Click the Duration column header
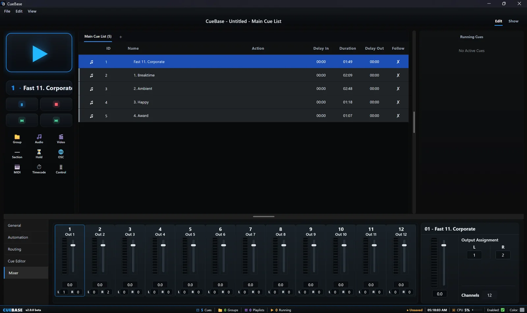The image size is (527, 313). click(347, 48)
